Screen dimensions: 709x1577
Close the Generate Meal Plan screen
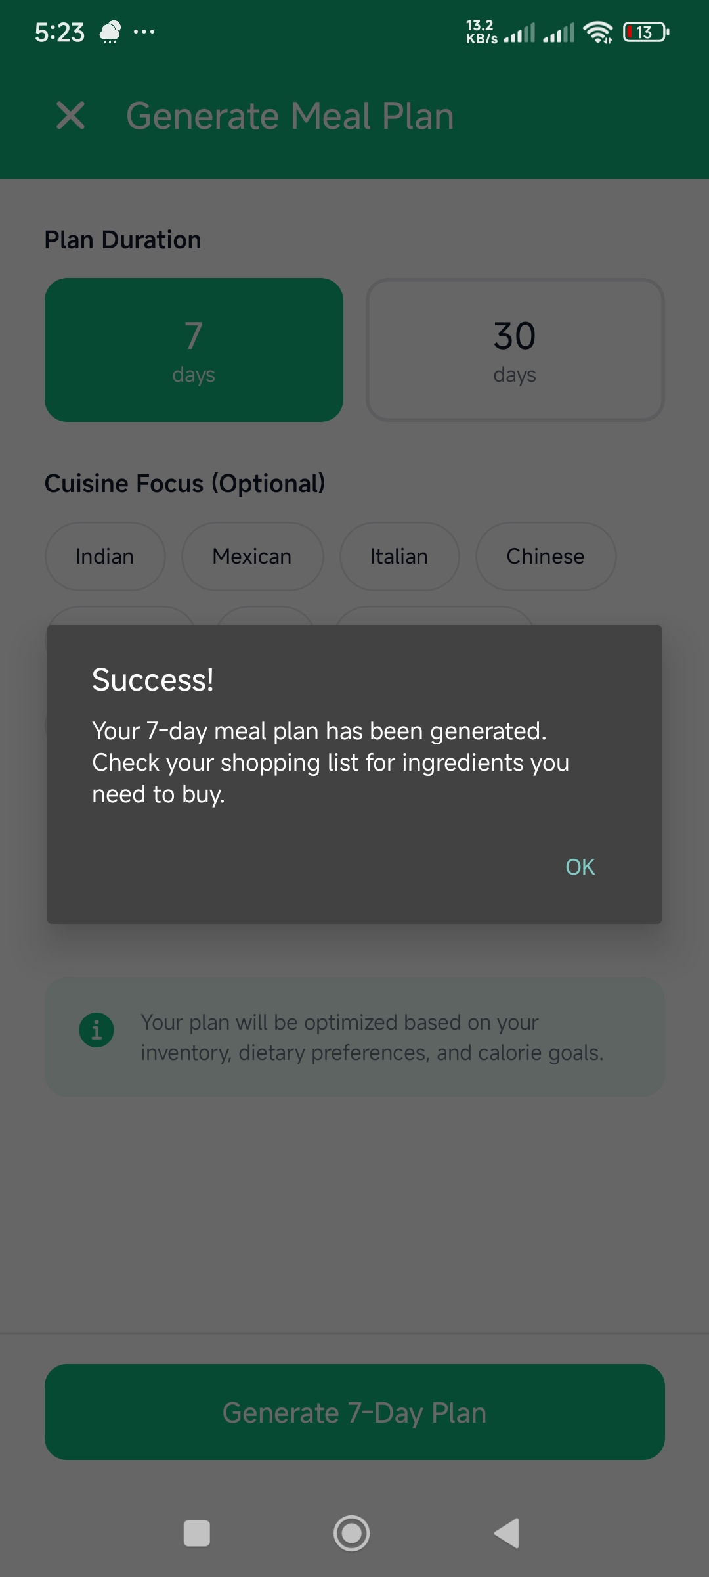tap(70, 116)
